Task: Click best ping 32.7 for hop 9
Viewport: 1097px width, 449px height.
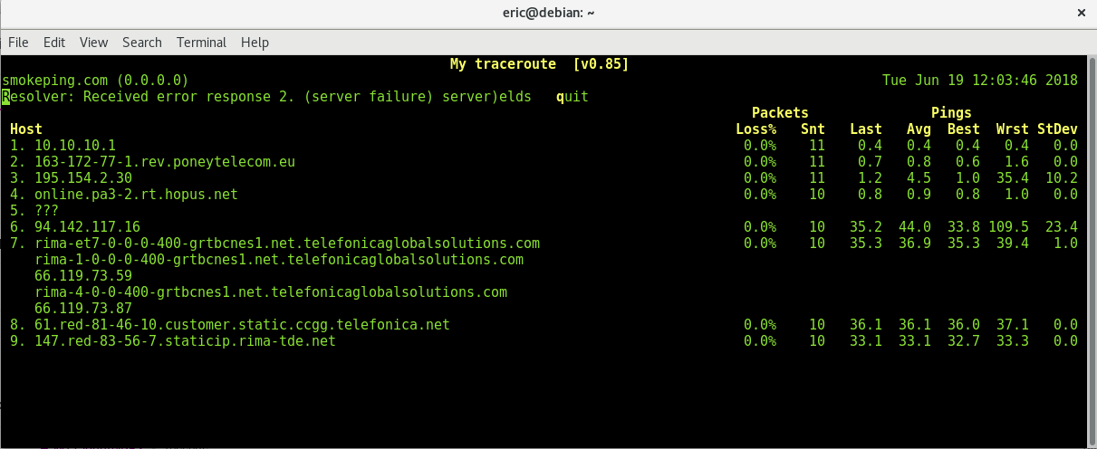Action: [x=964, y=341]
